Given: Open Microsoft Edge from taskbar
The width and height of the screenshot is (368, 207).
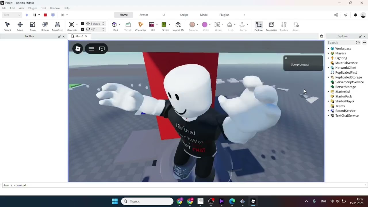Looking at the screenshot, I should (x=232, y=201).
